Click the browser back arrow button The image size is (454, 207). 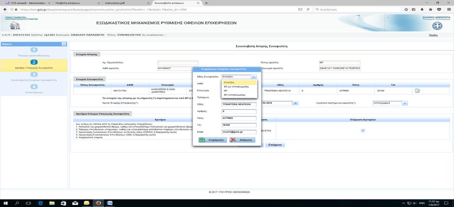4,9
